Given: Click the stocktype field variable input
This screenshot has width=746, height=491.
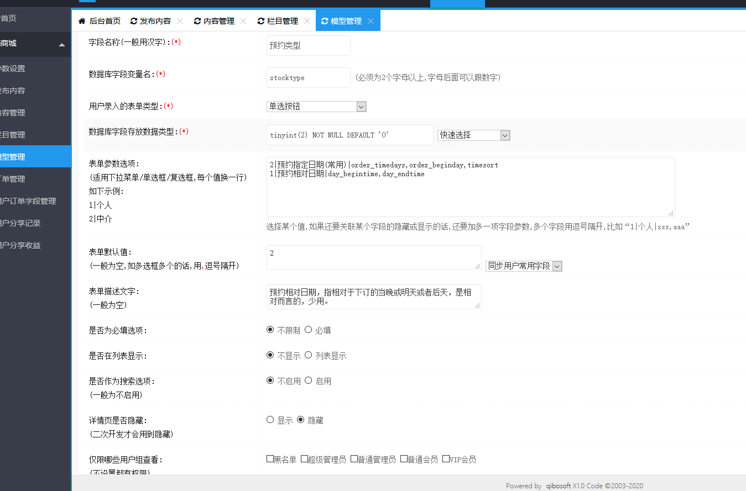Looking at the screenshot, I should (x=308, y=78).
